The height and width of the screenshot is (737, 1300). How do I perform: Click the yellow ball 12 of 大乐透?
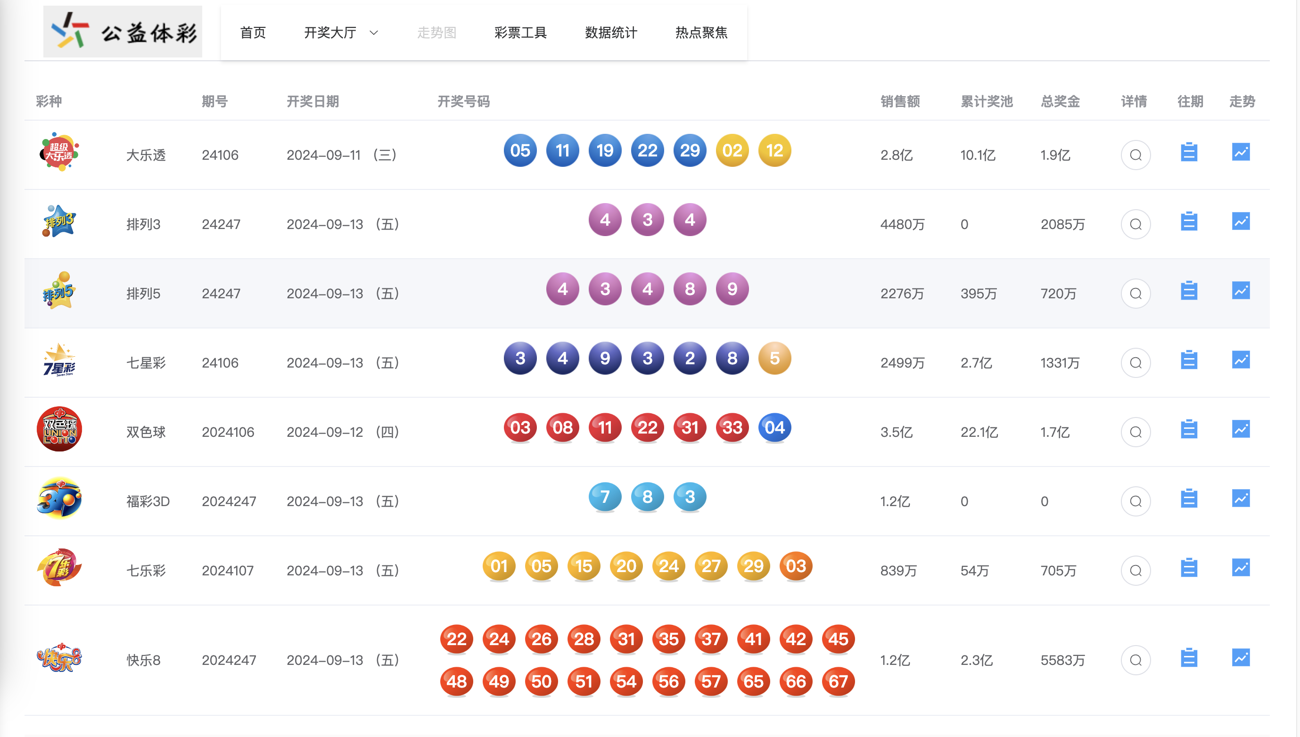pyautogui.click(x=774, y=150)
